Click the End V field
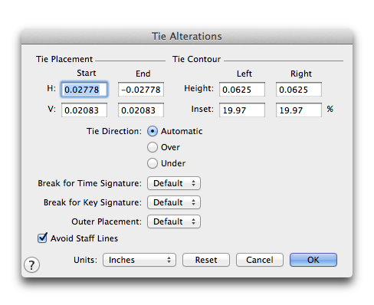Screen dimensions: 374x305 [141, 110]
